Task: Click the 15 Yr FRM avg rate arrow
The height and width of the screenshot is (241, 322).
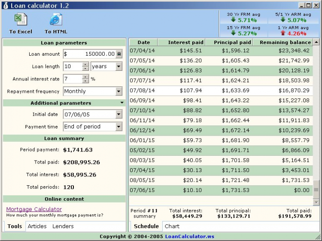Action: (233, 33)
